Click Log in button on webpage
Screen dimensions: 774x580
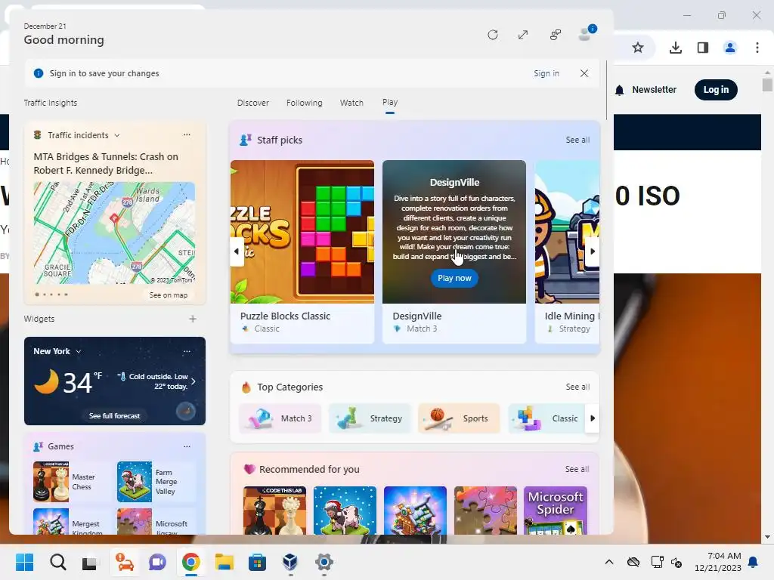716,90
